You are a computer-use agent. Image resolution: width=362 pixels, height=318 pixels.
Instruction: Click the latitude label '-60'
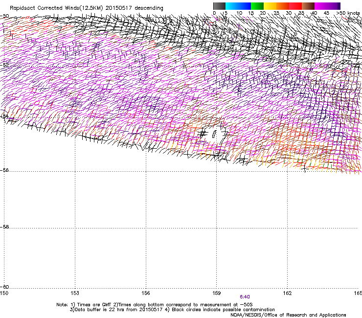point(4,287)
